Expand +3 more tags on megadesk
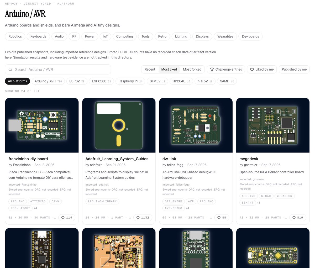The width and height of the screenshot is (315, 268). [259, 203]
